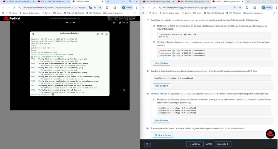Go back with the Anterior button
The image size is (278, 149).
195,144
